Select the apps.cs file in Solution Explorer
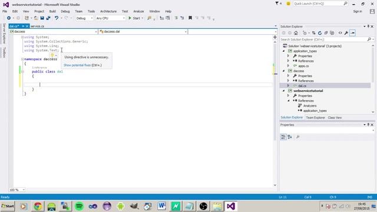This screenshot has width=377, height=212. tap(303, 66)
